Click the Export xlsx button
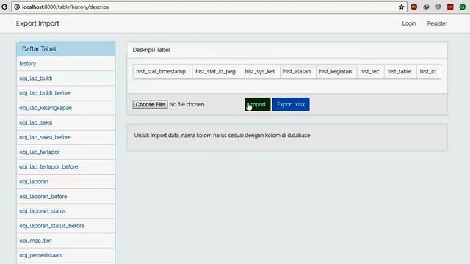The image size is (470, 264). pos(291,104)
